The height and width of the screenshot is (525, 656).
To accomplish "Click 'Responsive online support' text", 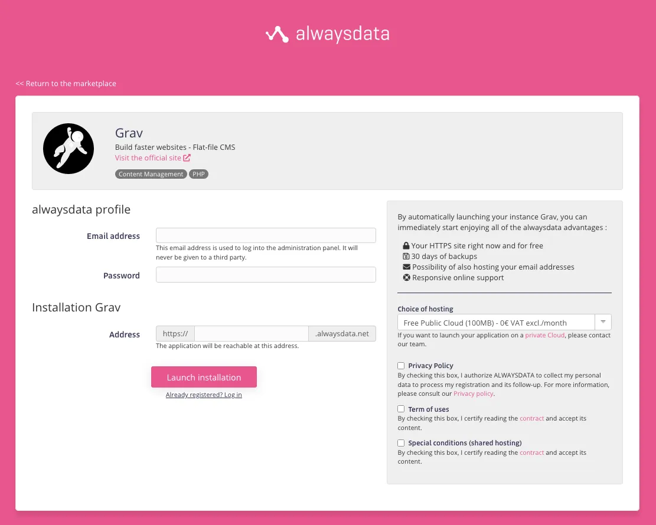I will pyautogui.click(x=458, y=278).
